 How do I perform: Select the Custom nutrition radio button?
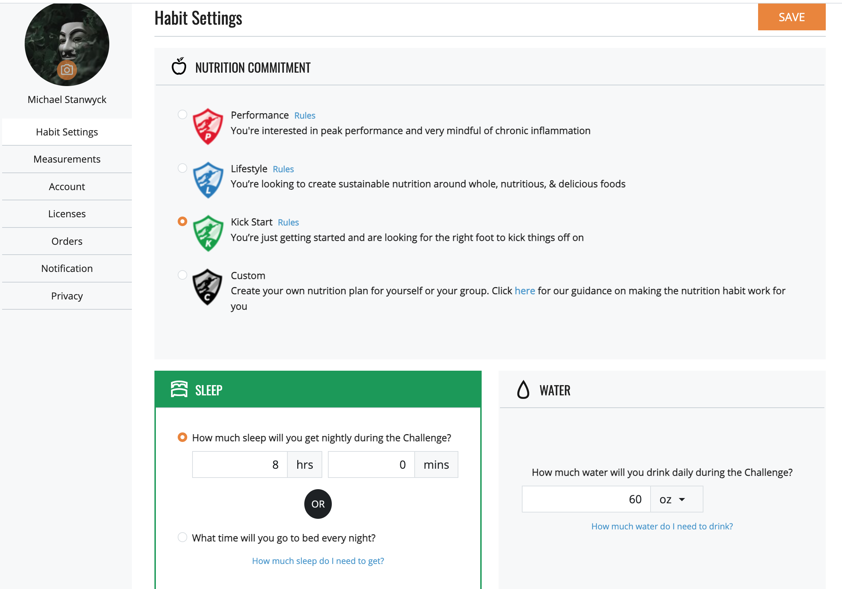(x=182, y=275)
